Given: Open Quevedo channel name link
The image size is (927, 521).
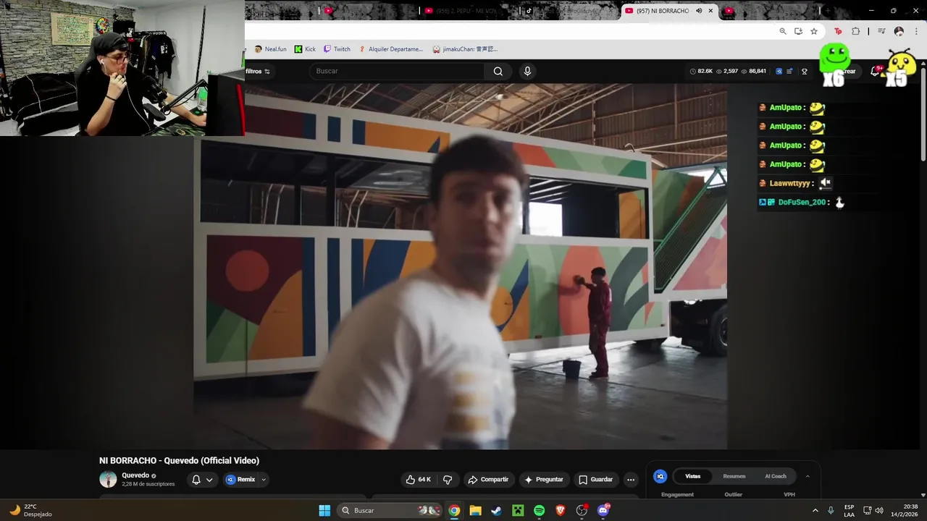Looking at the screenshot, I should (135, 475).
